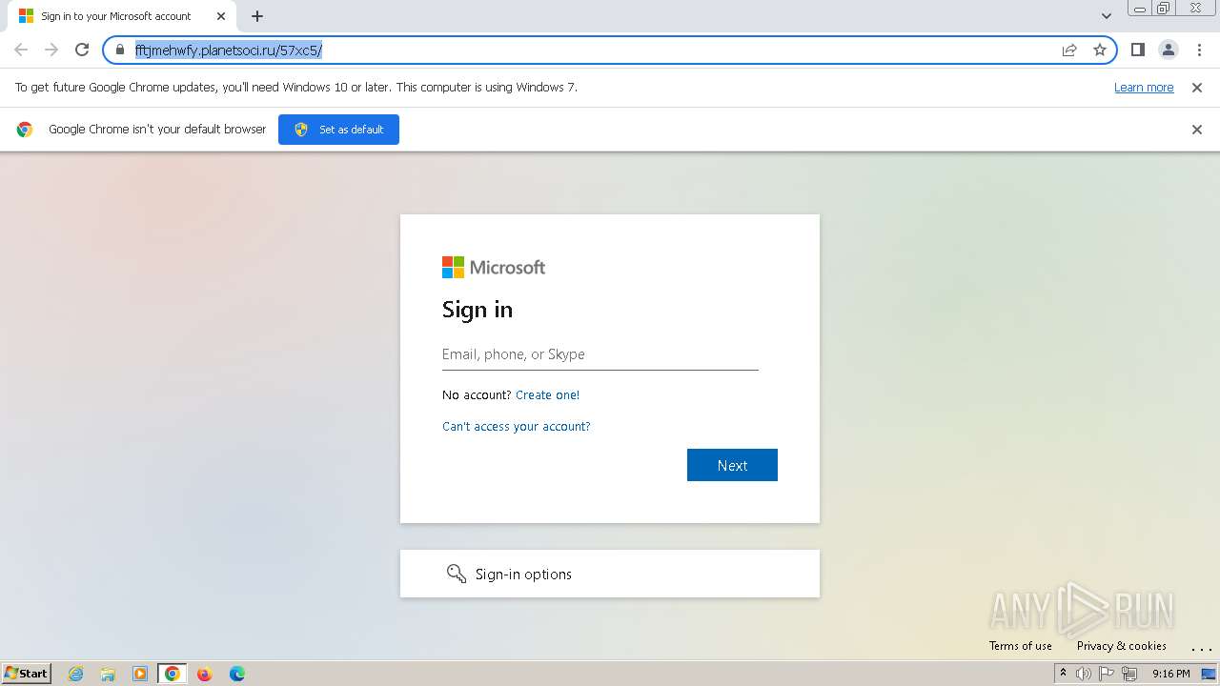Open a new browser tab
This screenshot has width=1220, height=686.
coord(257,16)
